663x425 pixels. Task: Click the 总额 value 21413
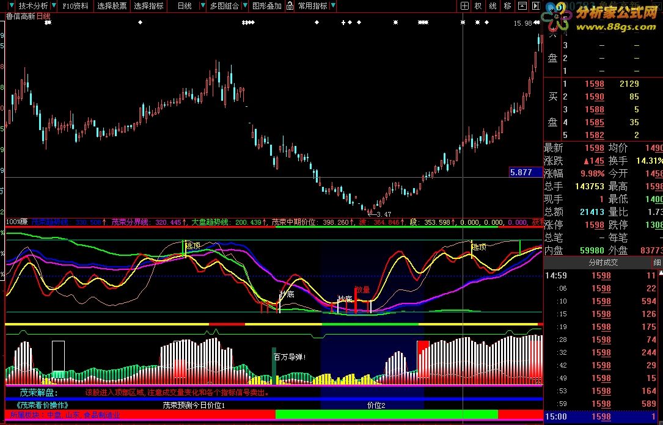592,212
